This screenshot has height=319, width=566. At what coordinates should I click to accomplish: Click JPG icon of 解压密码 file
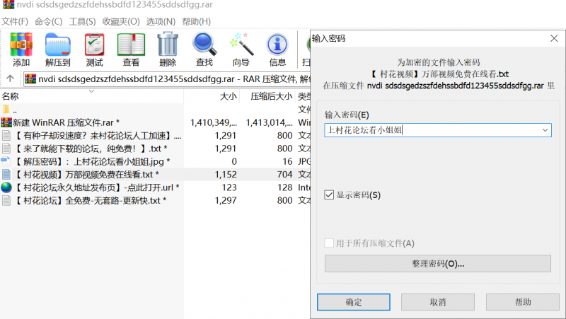6,161
